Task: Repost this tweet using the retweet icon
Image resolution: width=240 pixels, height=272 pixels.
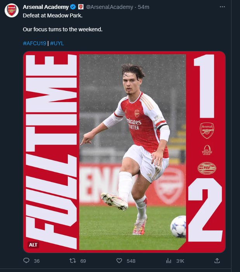Action: tap(73, 261)
